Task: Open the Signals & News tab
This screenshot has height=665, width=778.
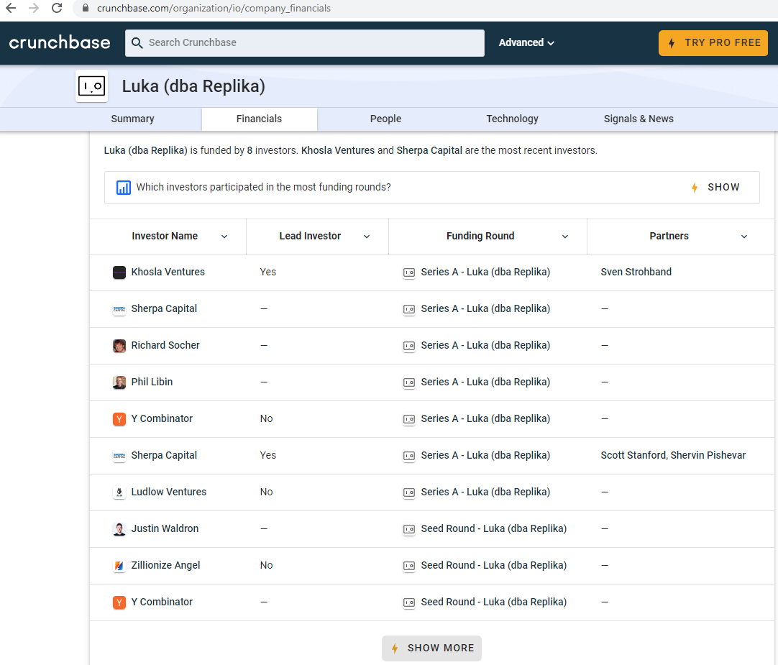Action: pyautogui.click(x=639, y=119)
